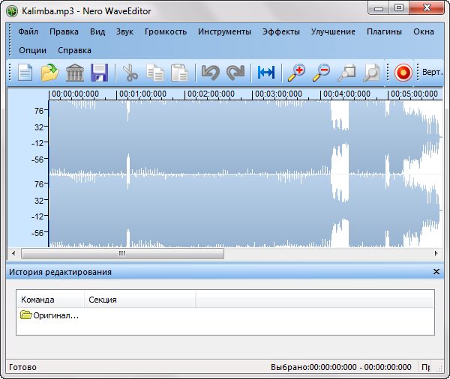Click the select-all horizontal arrows icon
The image size is (450, 379).
(266, 73)
